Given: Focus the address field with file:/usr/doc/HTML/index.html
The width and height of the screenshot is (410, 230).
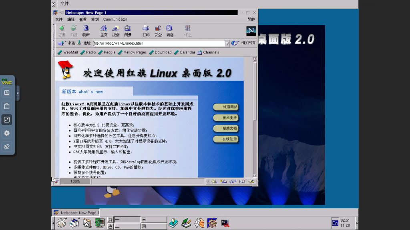Looking at the screenshot, I should (159, 43).
